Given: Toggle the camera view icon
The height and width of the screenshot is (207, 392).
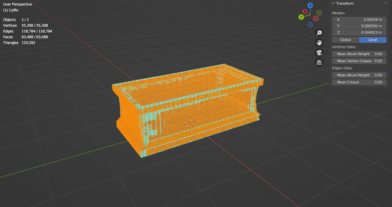Looking at the screenshot, I should 319,53.
